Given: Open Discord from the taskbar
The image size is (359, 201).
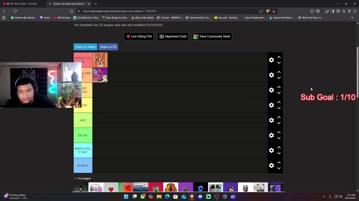Looking at the screenshot, I should coord(200,197).
